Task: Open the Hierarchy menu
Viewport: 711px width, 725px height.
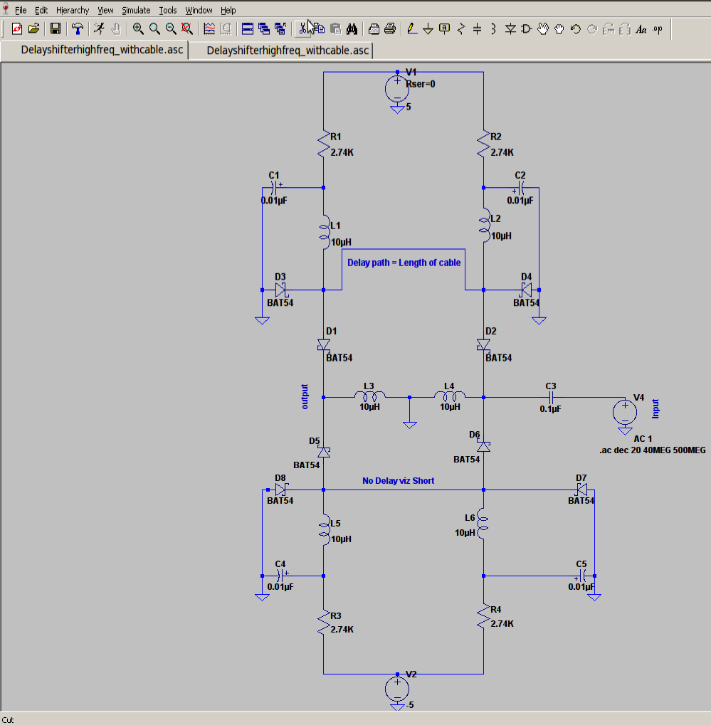Action: tap(73, 11)
